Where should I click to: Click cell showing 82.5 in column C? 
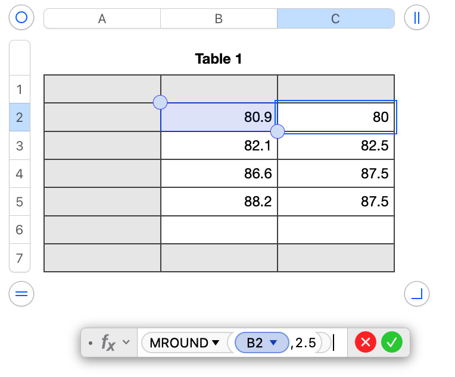pos(336,146)
